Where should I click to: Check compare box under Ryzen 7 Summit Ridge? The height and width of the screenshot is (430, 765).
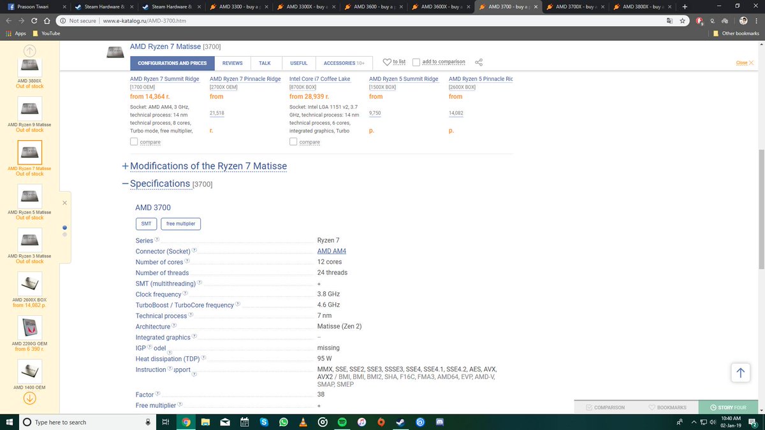click(x=134, y=141)
